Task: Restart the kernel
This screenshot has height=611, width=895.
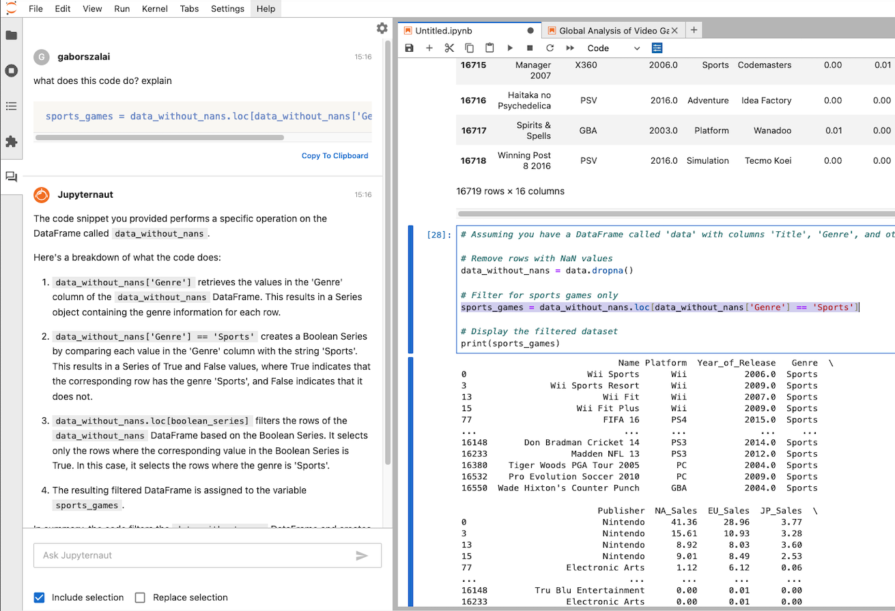Action: pyautogui.click(x=550, y=48)
